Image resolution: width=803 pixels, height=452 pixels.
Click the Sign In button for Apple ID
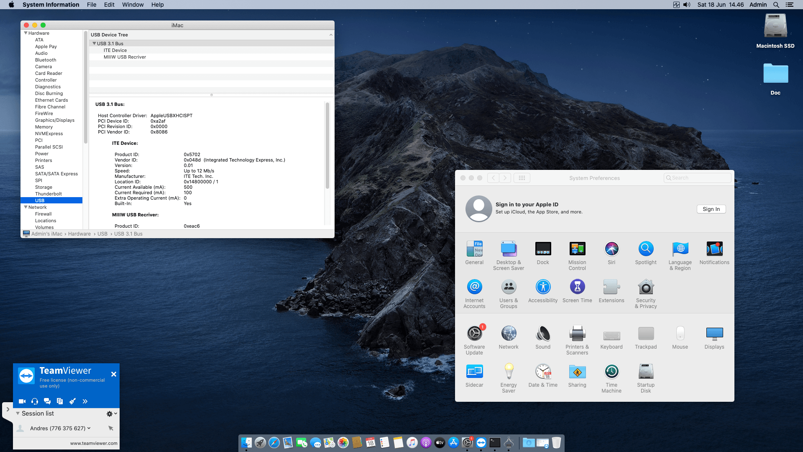pyautogui.click(x=711, y=209)
